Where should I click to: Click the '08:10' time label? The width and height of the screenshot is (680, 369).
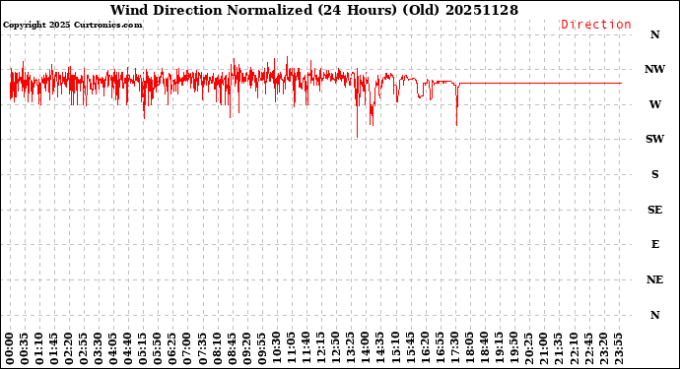coord(217,349)
